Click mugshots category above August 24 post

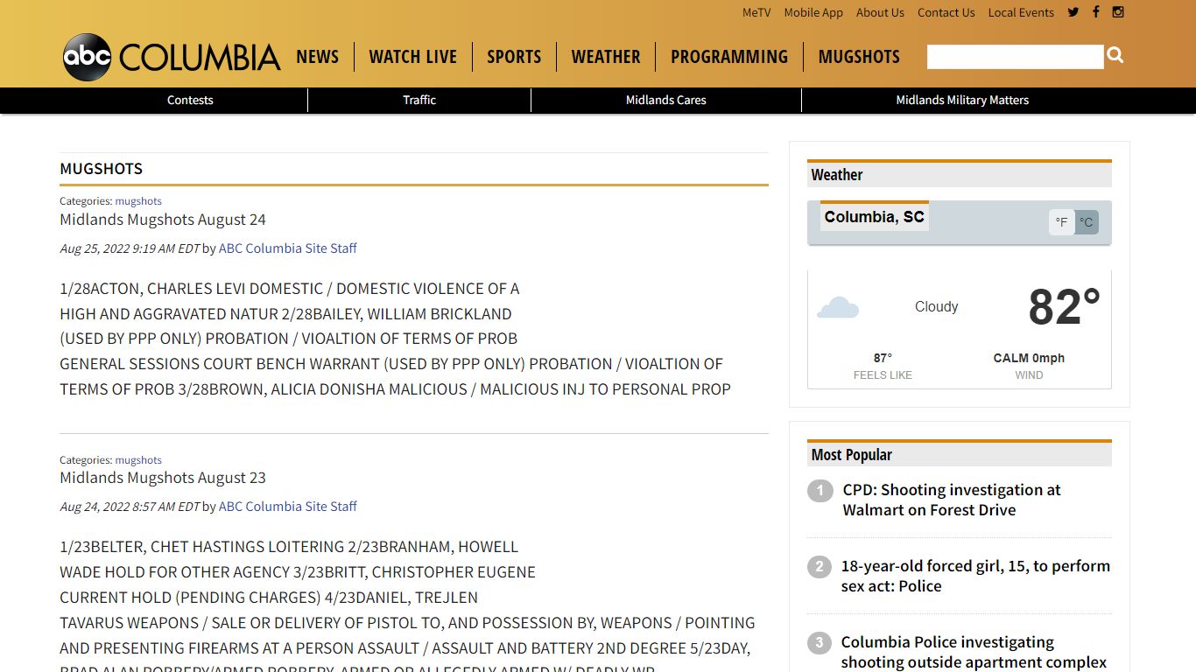138,200
